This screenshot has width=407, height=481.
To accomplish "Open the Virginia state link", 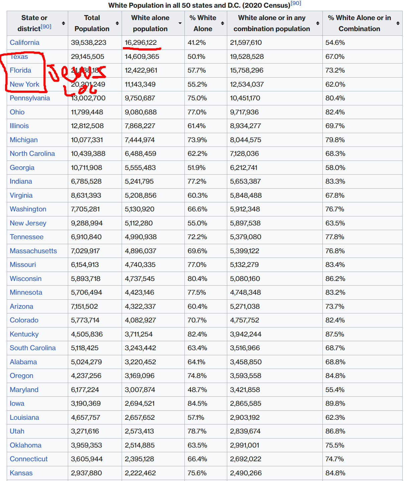I will pyautogui.click(x=21, y=195).
